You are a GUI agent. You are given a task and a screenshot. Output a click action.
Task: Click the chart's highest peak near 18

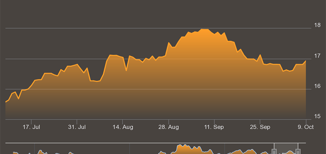(x=205, y=29)
